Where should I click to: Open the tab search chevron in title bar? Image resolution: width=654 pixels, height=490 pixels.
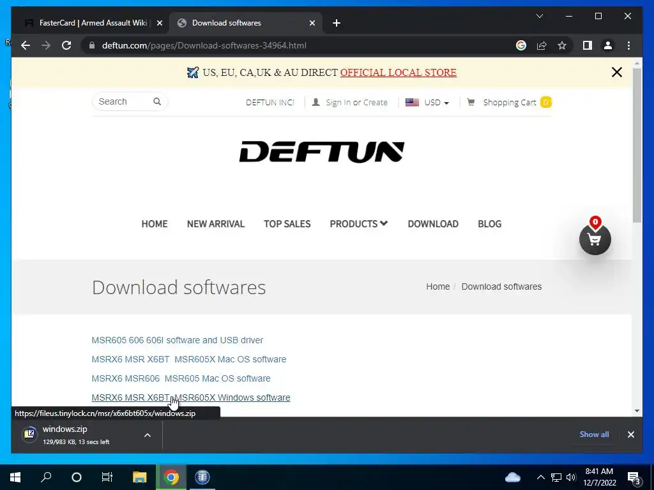[x=540, y=16]
